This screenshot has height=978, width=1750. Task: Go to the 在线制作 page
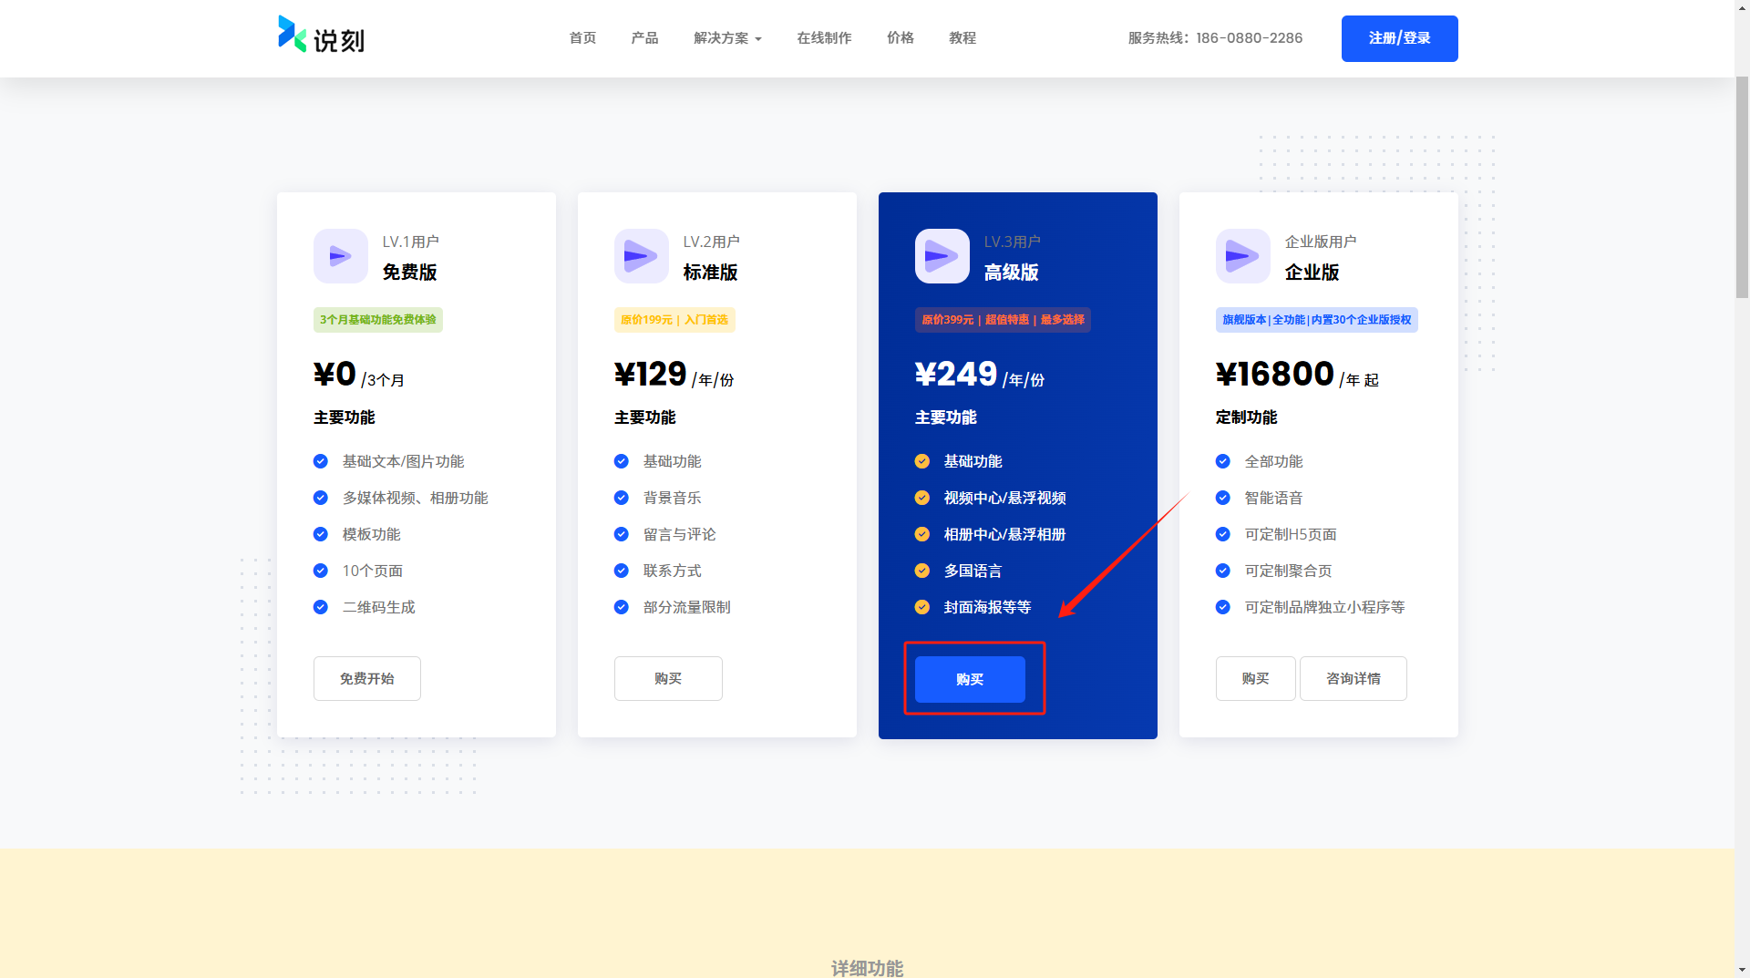pos(824,38)
